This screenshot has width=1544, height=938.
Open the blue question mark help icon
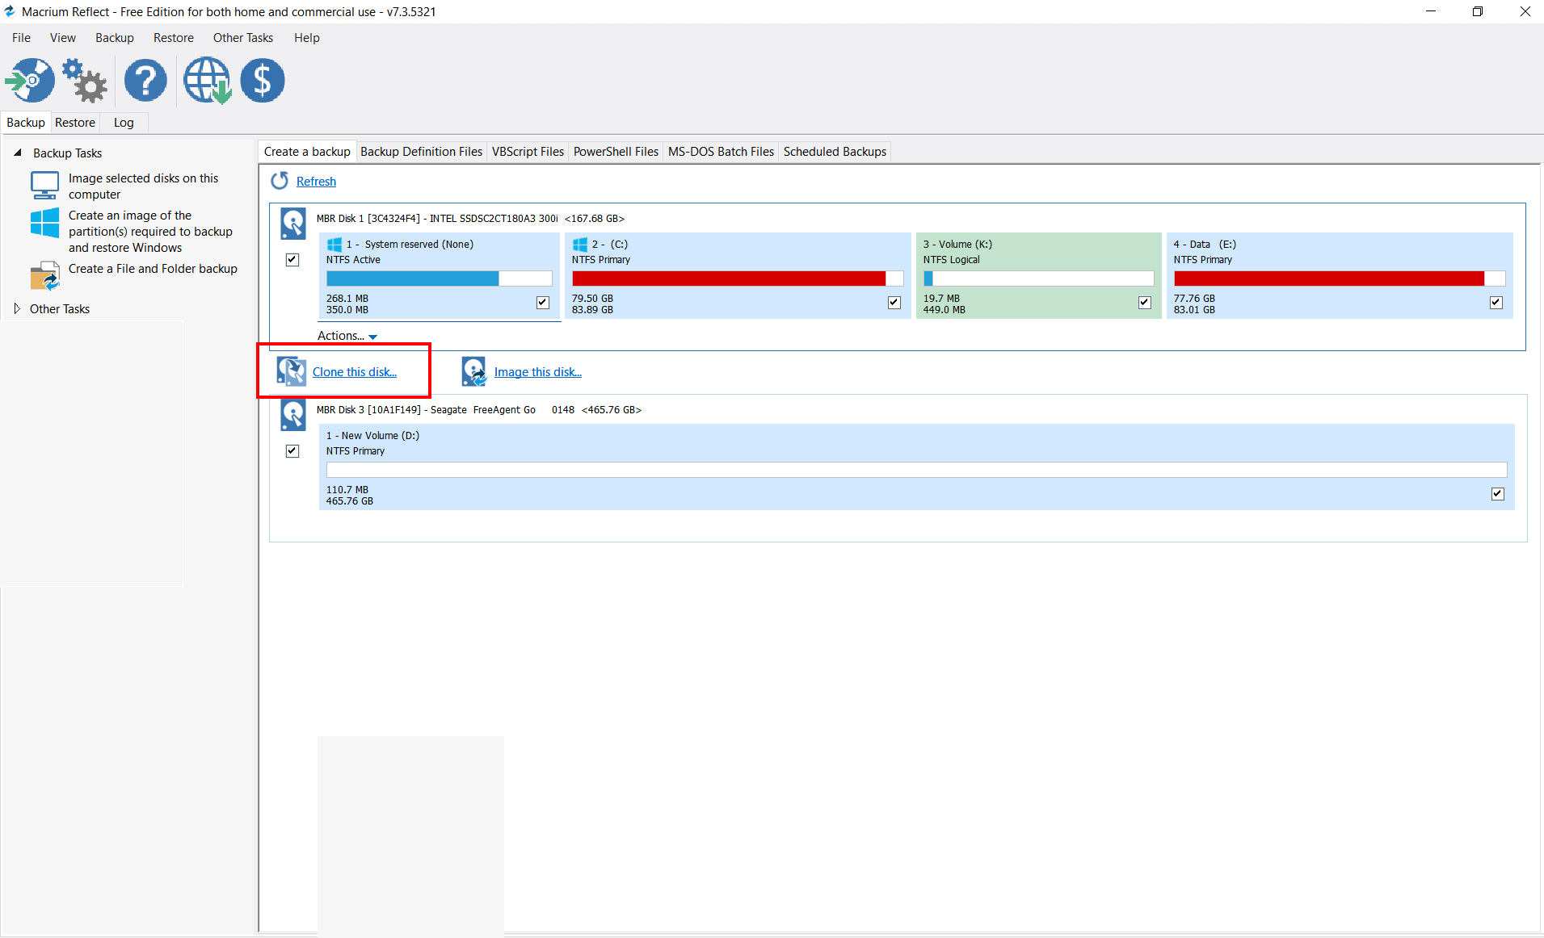pyautogui.click(x=145, y=81)
